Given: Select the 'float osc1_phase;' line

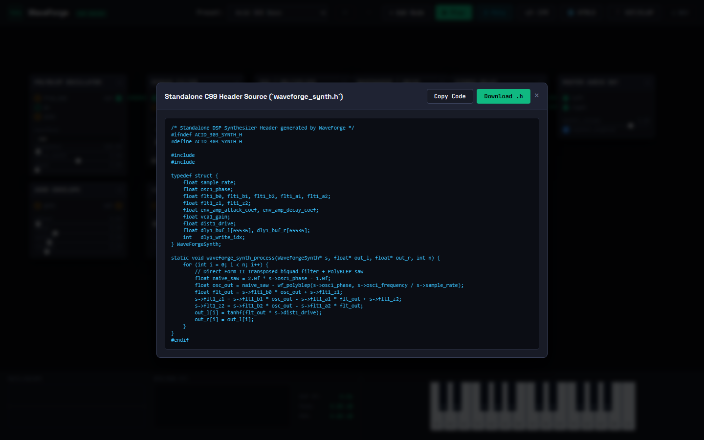Looking at the screenshot, I should (x=208, y=190).
